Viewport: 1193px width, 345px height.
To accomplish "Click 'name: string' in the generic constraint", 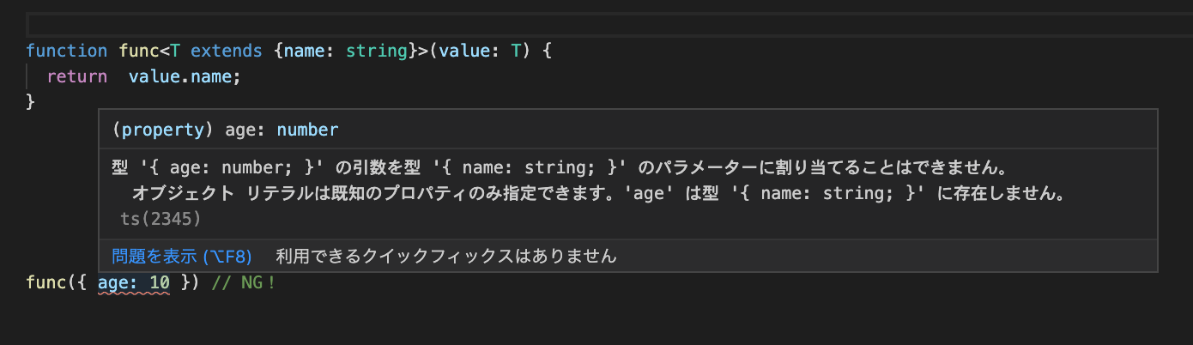I will [345, 51].
